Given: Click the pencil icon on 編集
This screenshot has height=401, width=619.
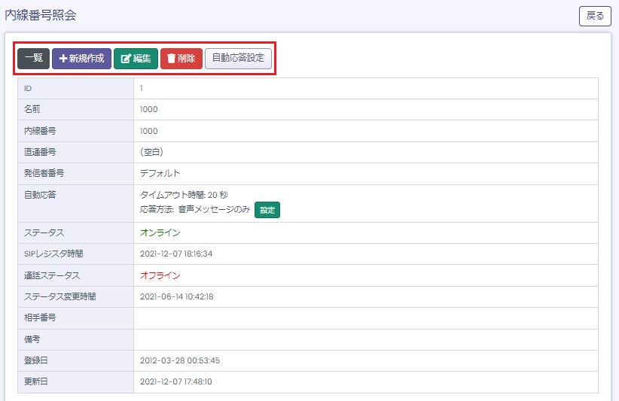Looking at the screenshot, I should click(126, 59).
